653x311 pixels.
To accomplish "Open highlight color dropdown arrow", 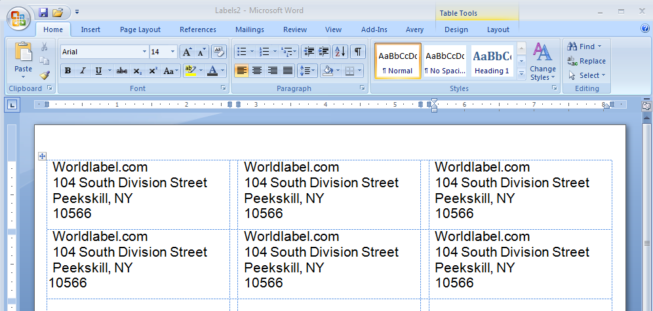I will 201,71.
